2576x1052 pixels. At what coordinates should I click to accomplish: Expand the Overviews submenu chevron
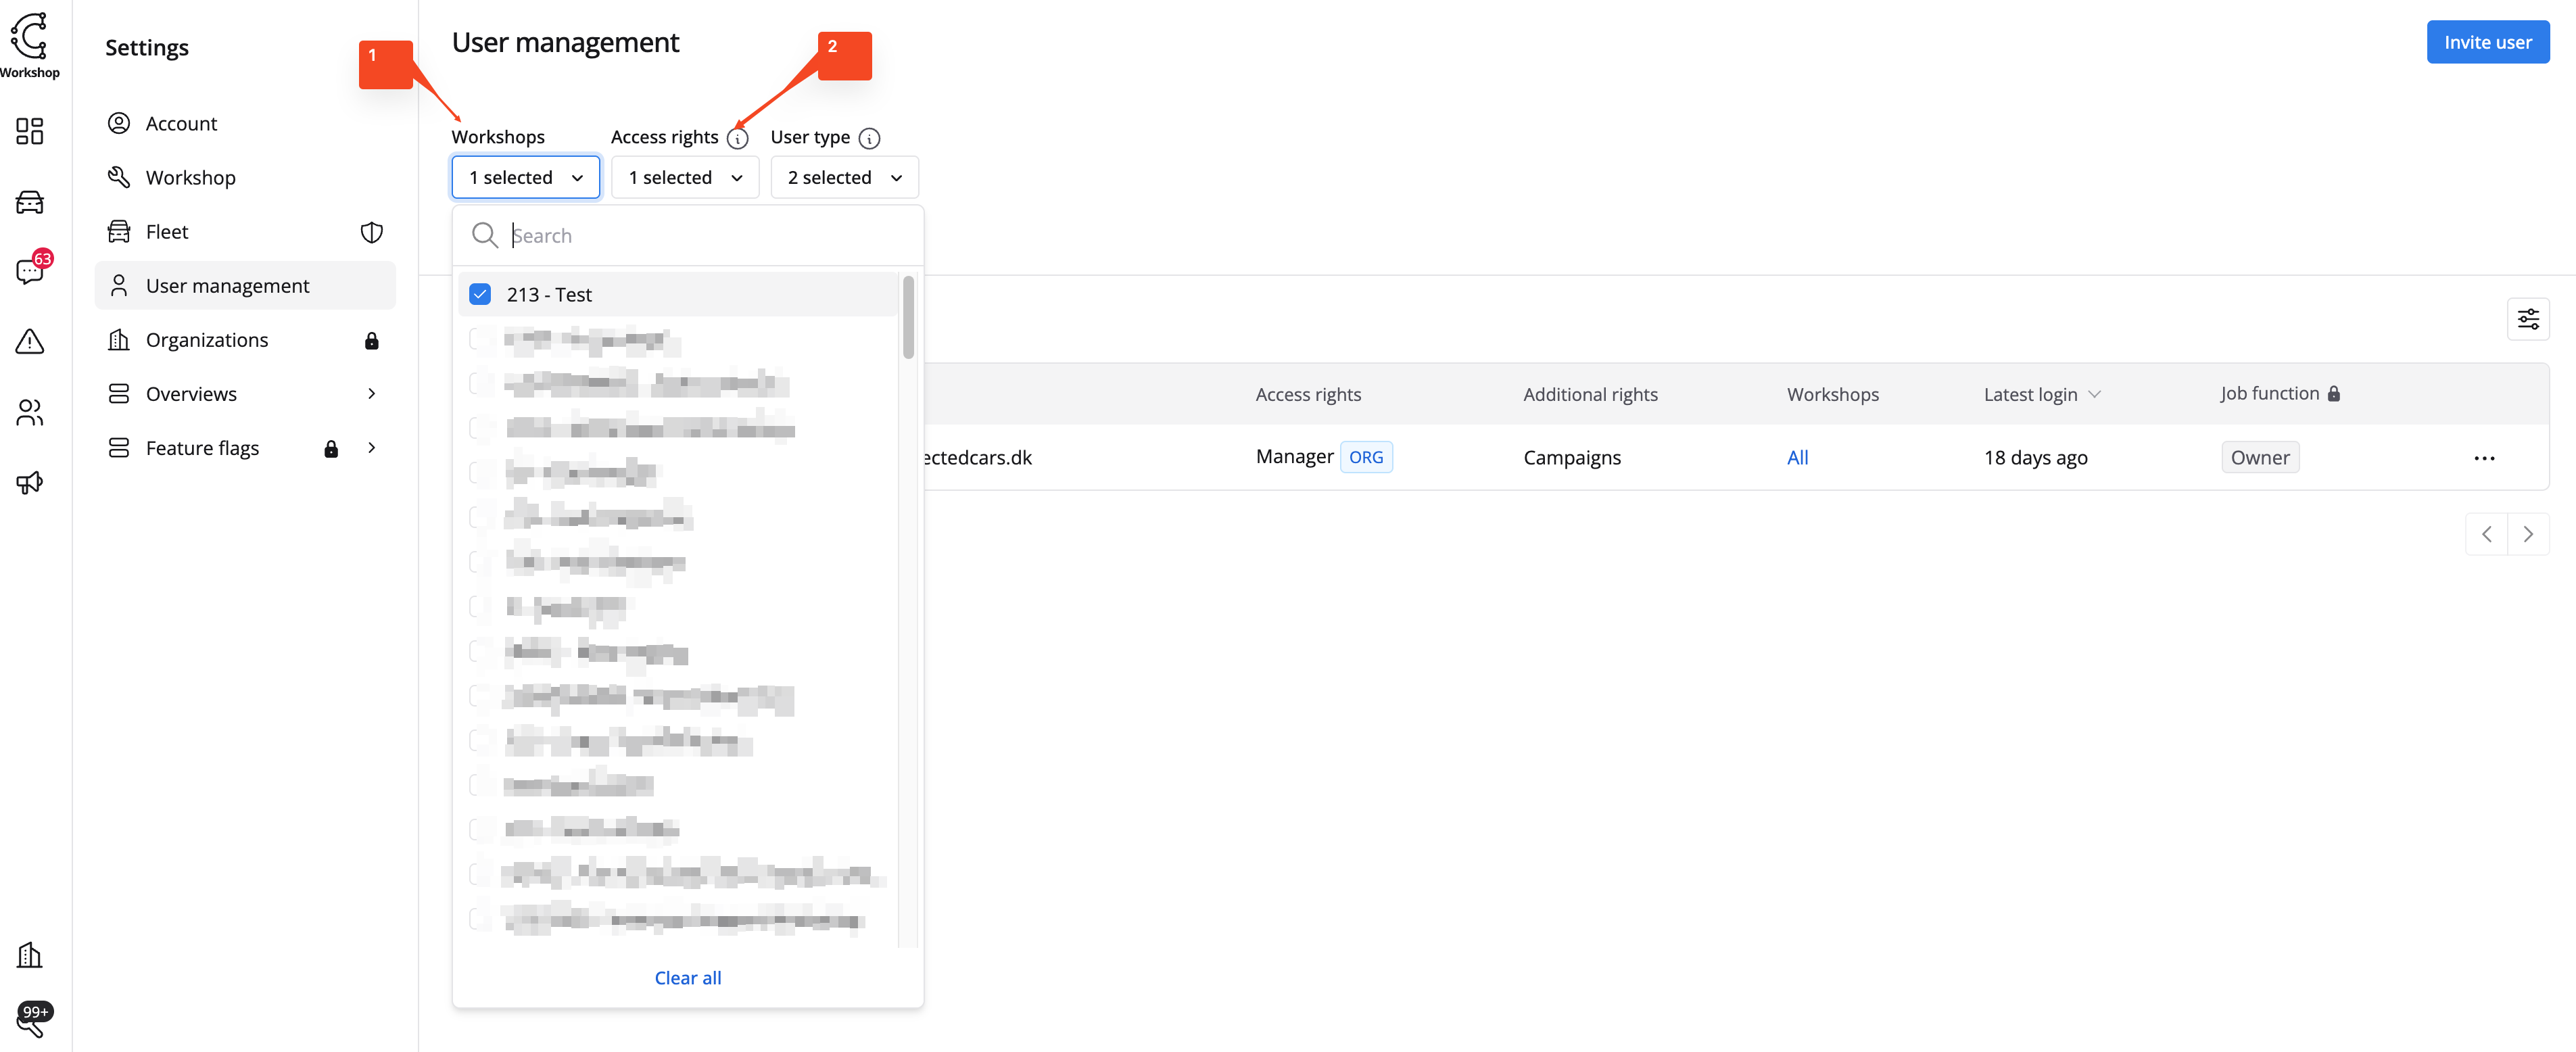click(372, 394)
